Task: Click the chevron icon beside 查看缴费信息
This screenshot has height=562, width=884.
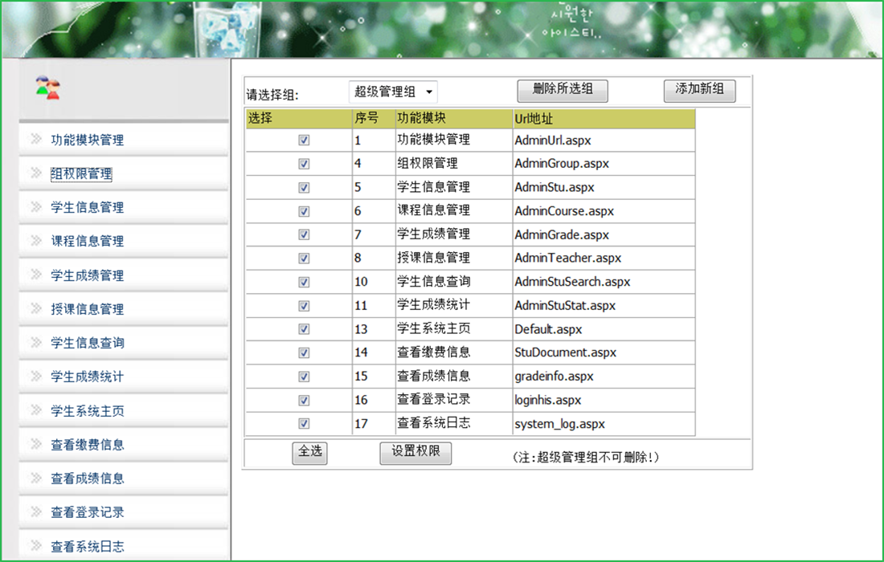Action: (36, 444)
